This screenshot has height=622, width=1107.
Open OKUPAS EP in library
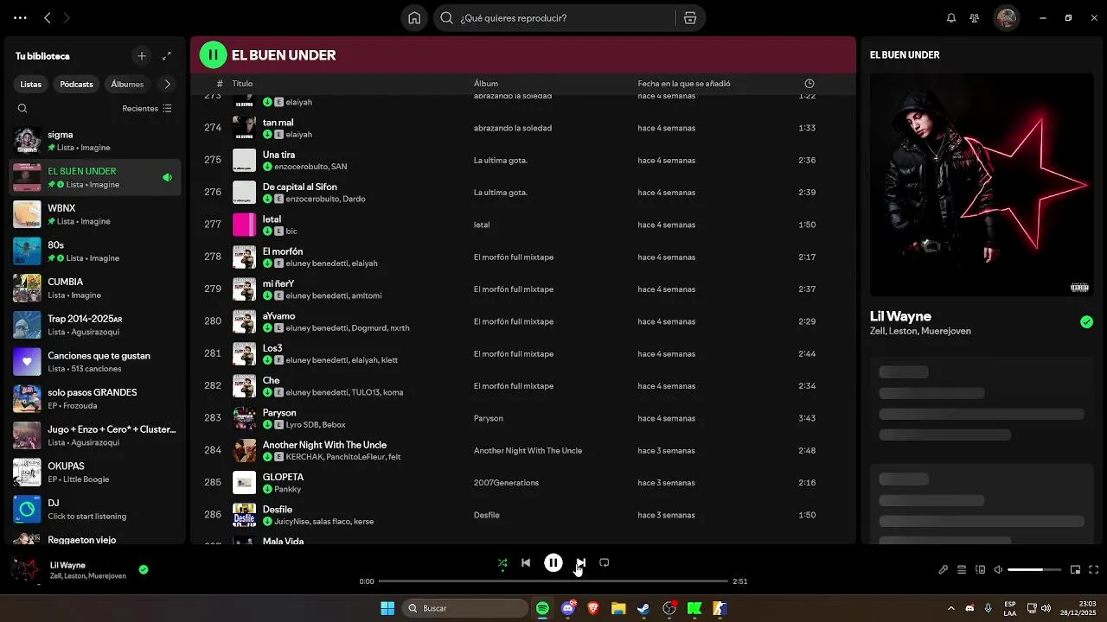(95, 472)
